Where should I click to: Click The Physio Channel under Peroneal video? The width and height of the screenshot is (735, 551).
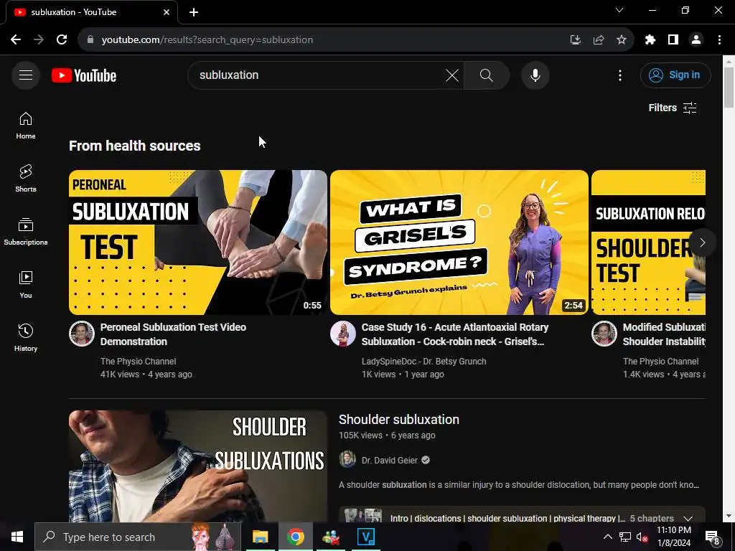139,362
